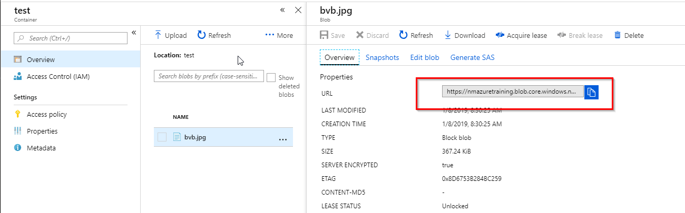The width and height of the screenshot is (685, 213).
Task: Refresh the container blob list
Action: coord(214,35)
